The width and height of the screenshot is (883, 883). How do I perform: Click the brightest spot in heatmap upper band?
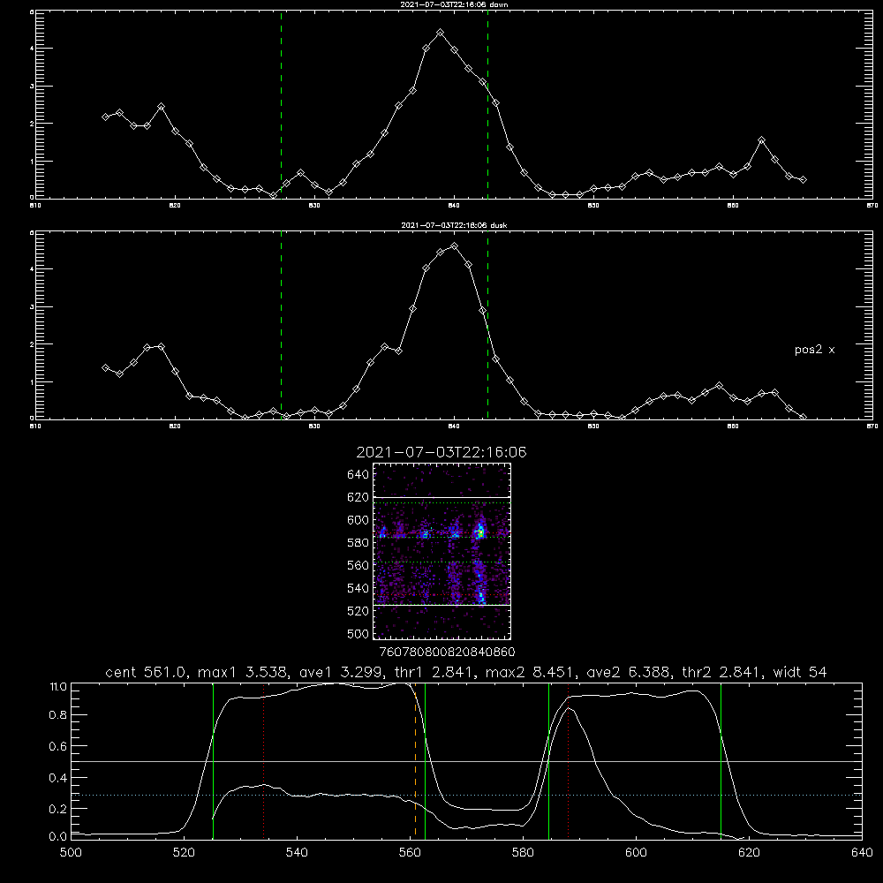click(480, 532)
